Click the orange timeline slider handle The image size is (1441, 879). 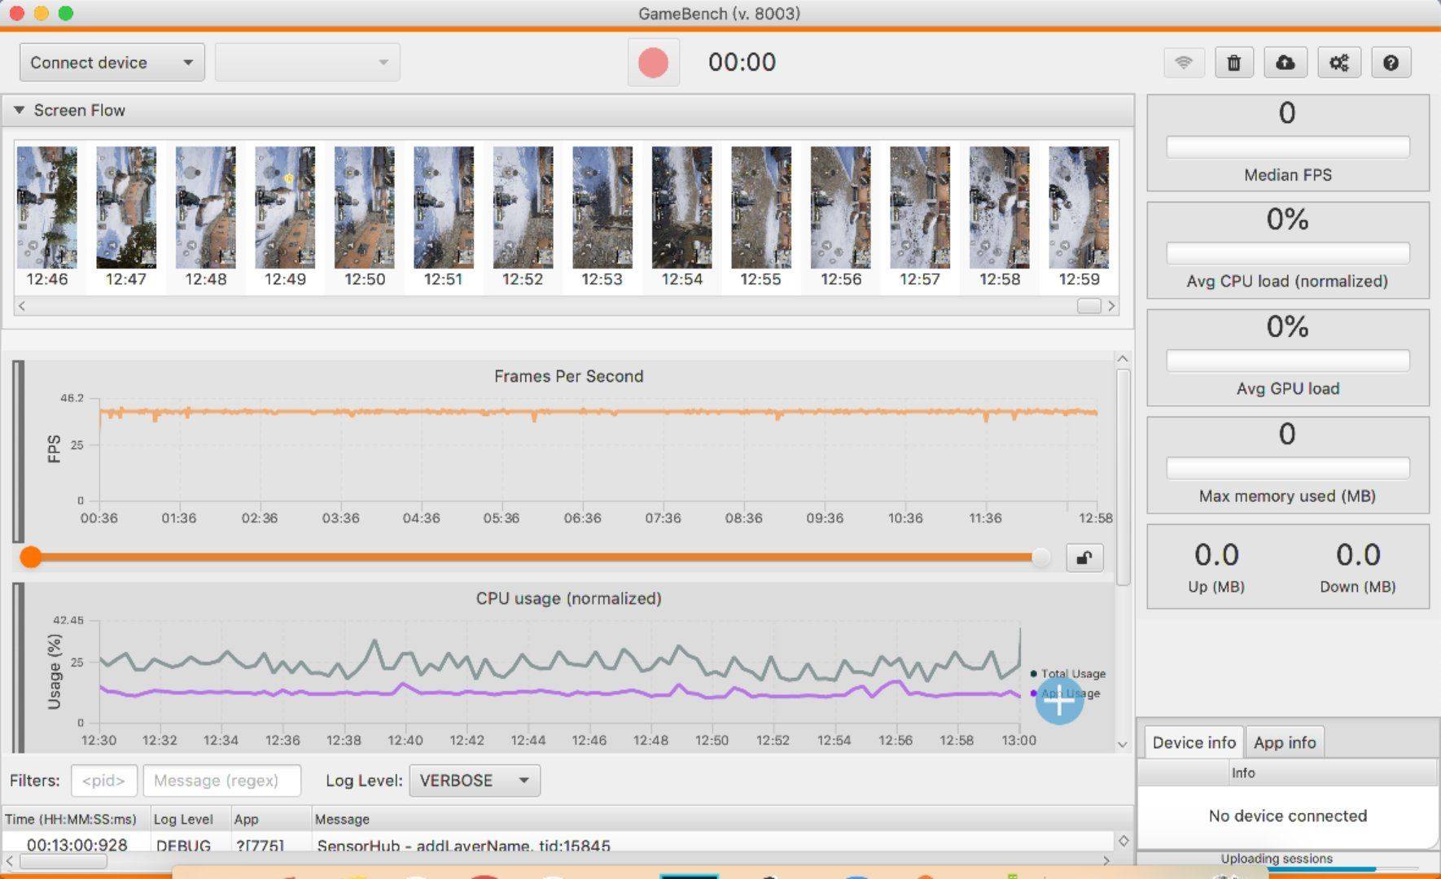(31, 558)
